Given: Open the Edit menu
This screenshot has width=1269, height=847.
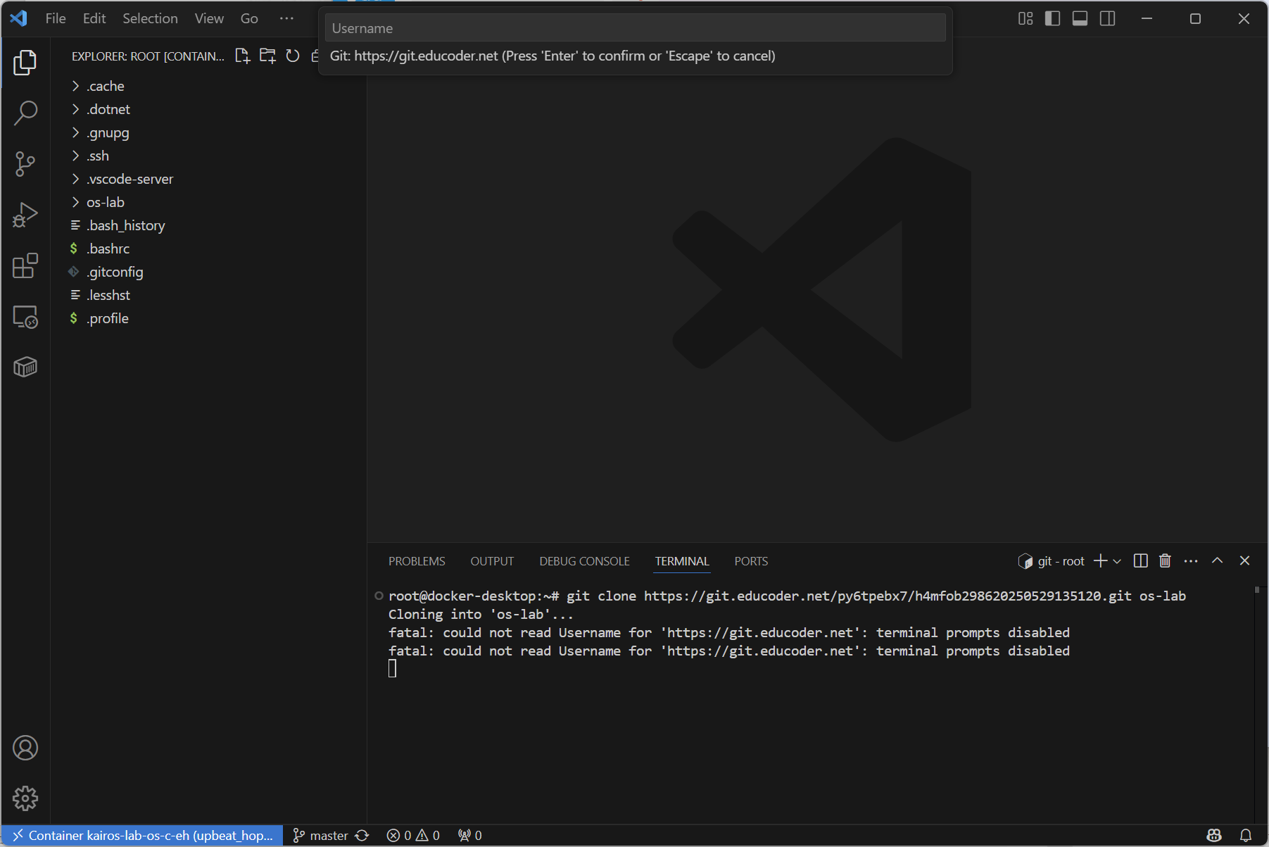Looking at the screenshot, I should pos(94,18).
